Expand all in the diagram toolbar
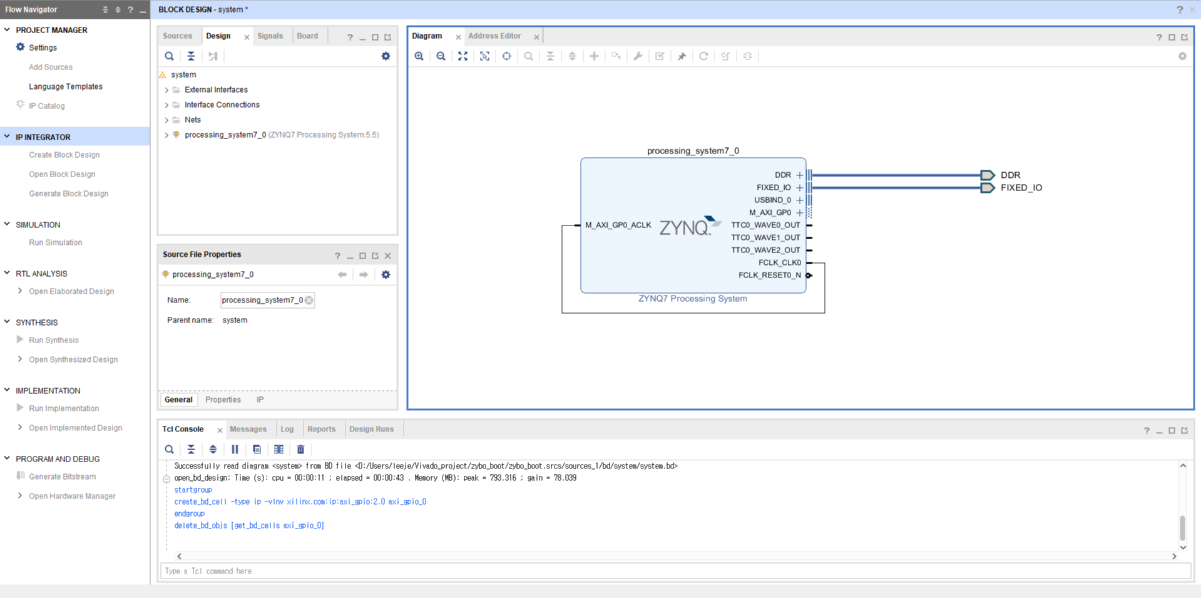Screen dimensions: 1201x598 [x=572, y=56]
